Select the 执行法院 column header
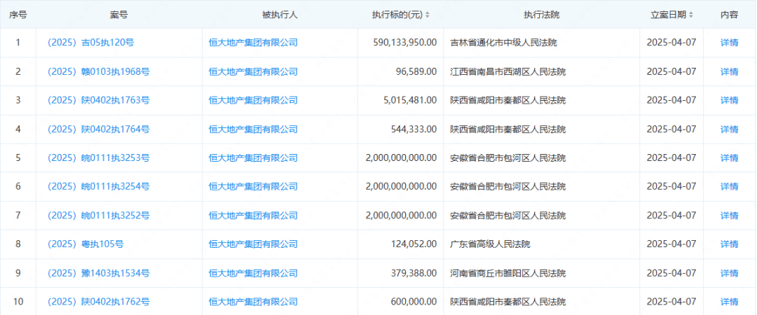757x315 pixels. 542,15
